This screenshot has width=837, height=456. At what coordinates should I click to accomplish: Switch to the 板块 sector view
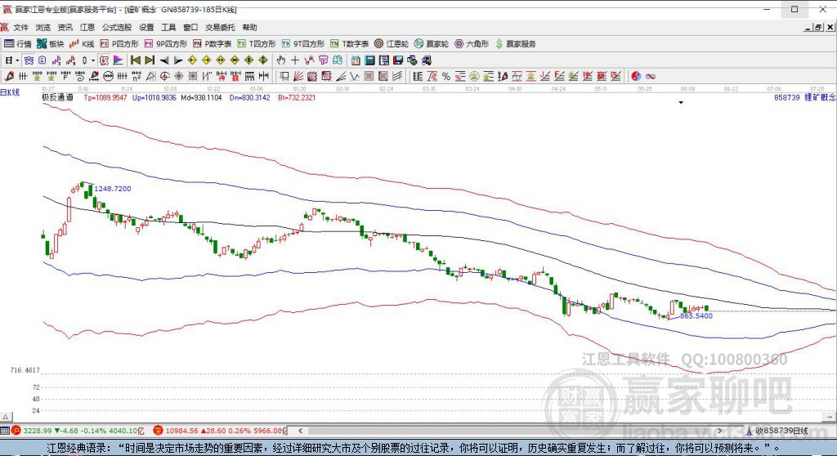50,44
